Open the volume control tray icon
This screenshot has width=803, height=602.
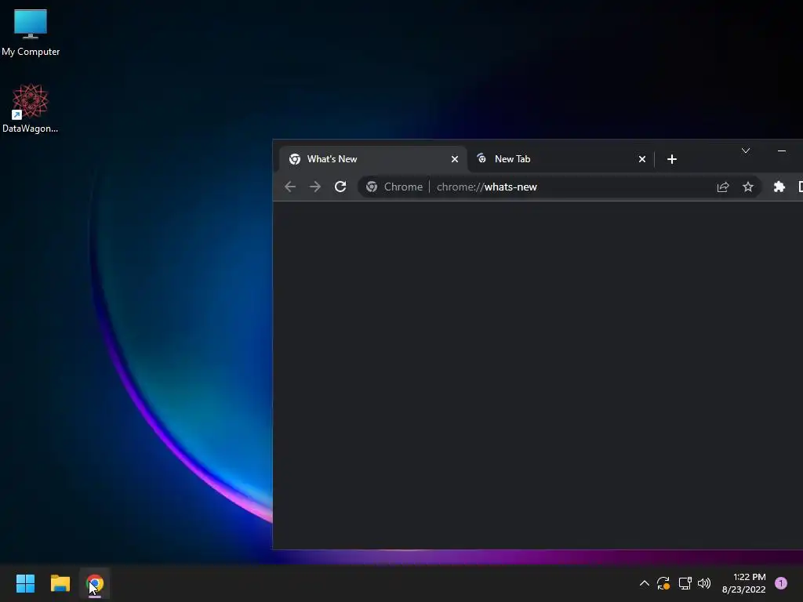(704, 583)
